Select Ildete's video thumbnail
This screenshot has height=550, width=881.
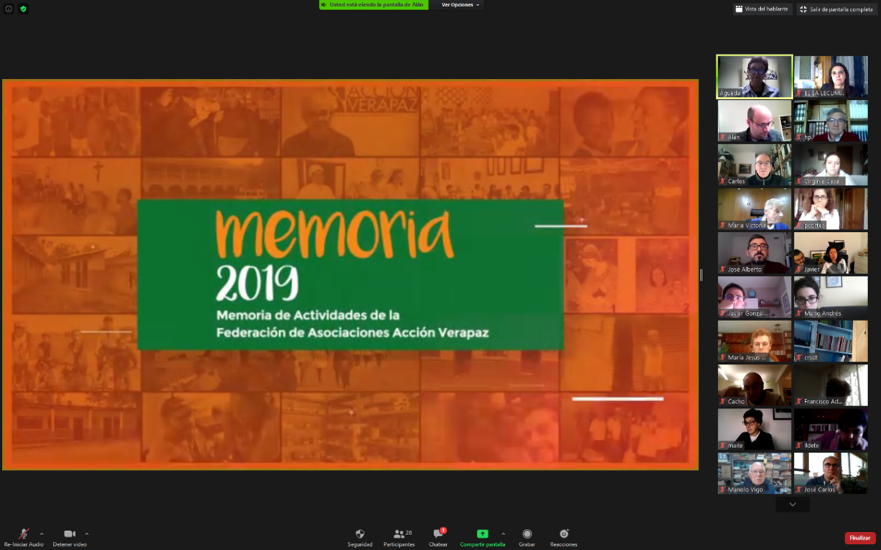(831, 430)
